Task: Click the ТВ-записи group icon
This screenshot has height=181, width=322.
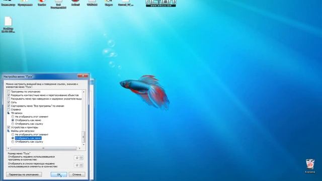Action: click(x=9, y=113)
